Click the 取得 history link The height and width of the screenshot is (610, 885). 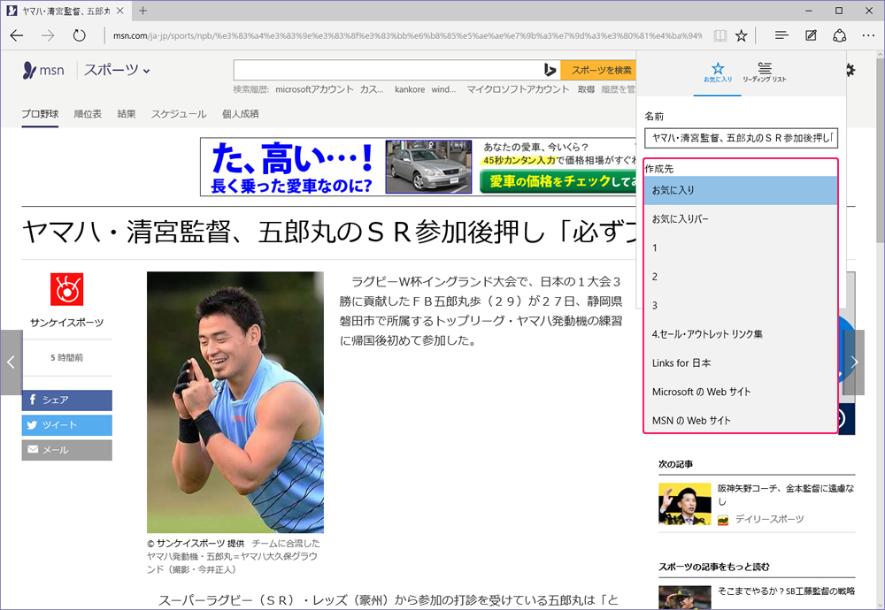[x=587, y=89]
